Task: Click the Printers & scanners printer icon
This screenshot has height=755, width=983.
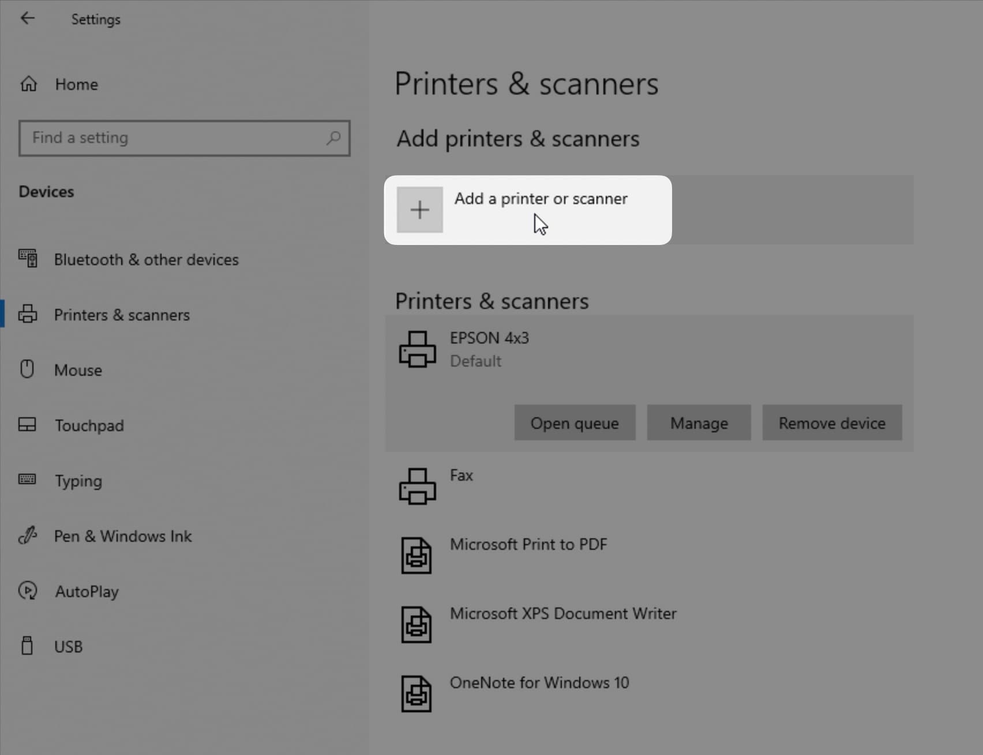Action: point(28,314)
